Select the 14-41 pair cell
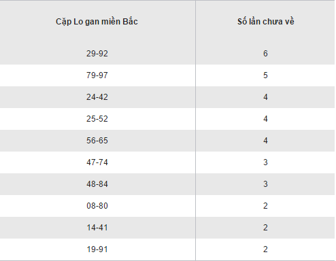336x261 pixels. [x=97, y=228]
